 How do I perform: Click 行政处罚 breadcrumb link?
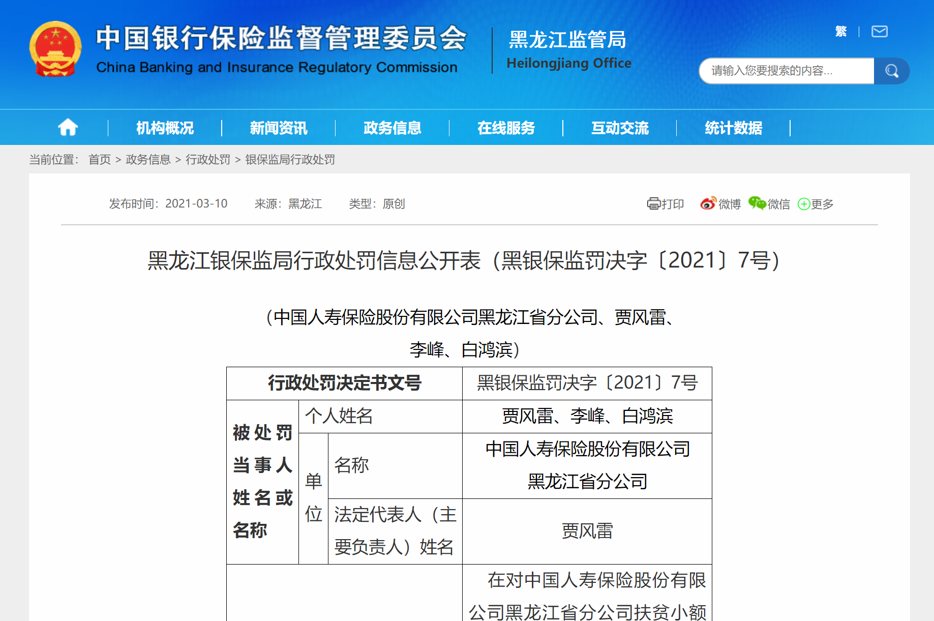(x=208, y=160)
